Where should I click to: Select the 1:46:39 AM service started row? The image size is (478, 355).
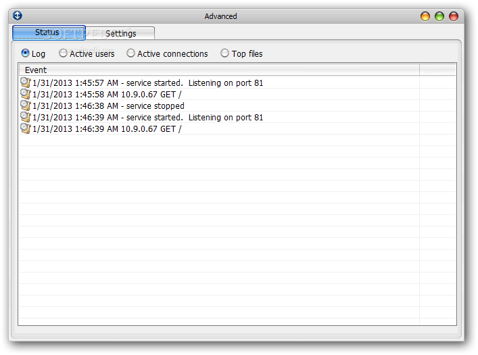tap(219, 117)
